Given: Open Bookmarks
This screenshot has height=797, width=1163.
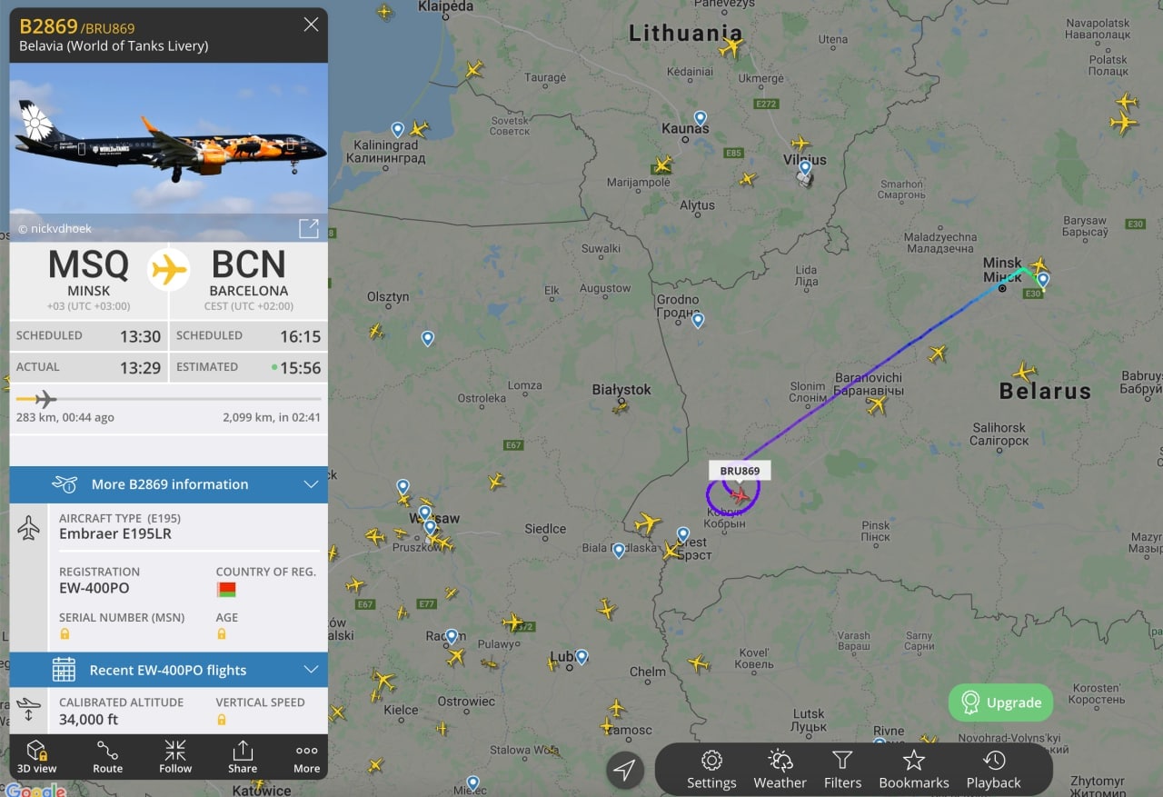Looking at the screenshot, I should (914, 770).
